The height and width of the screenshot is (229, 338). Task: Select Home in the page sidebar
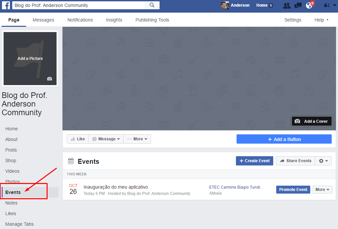pos(12,129)
